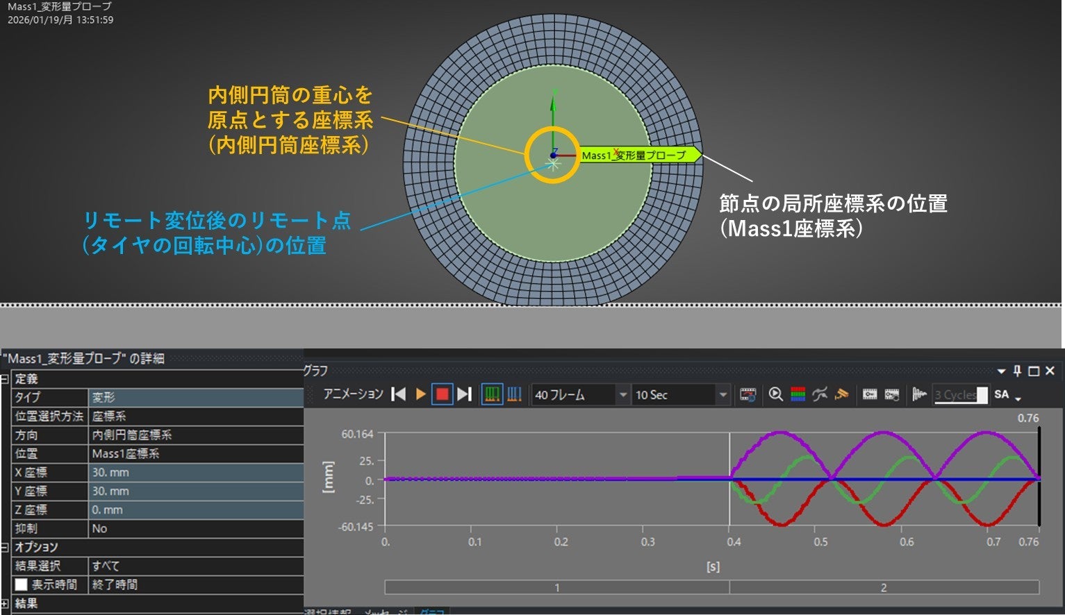
Task: Click the 定義 section header
Action: point(26,379)
